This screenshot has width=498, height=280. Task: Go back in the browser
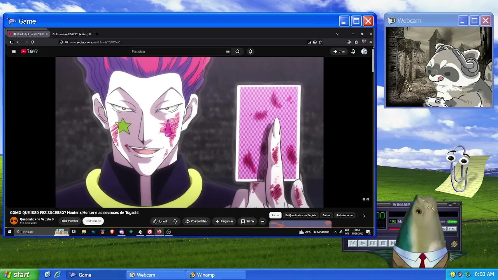(x=18, y=42)
